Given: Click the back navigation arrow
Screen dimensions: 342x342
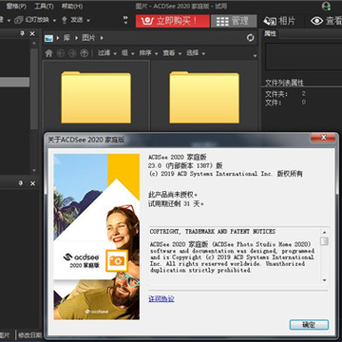Looking at the screenshot, I should [60, 53].
